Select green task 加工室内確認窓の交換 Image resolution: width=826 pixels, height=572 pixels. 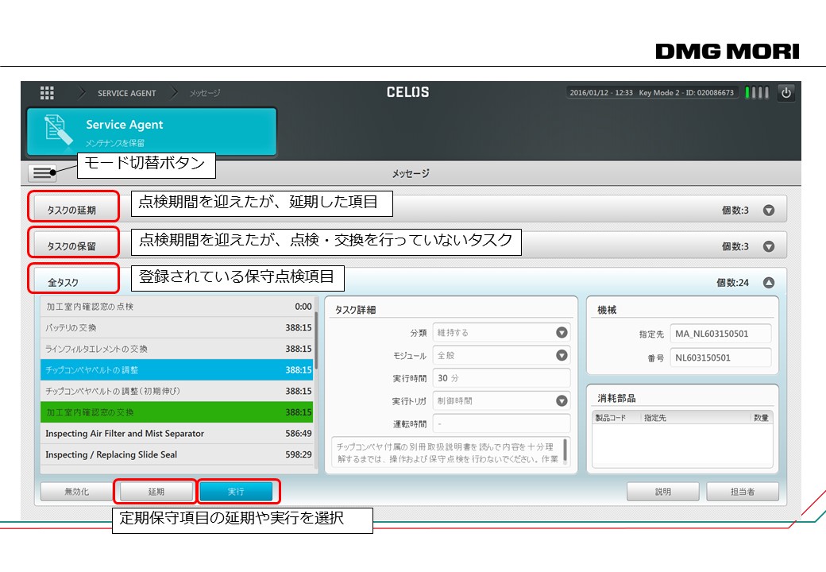tap(176, 412)
